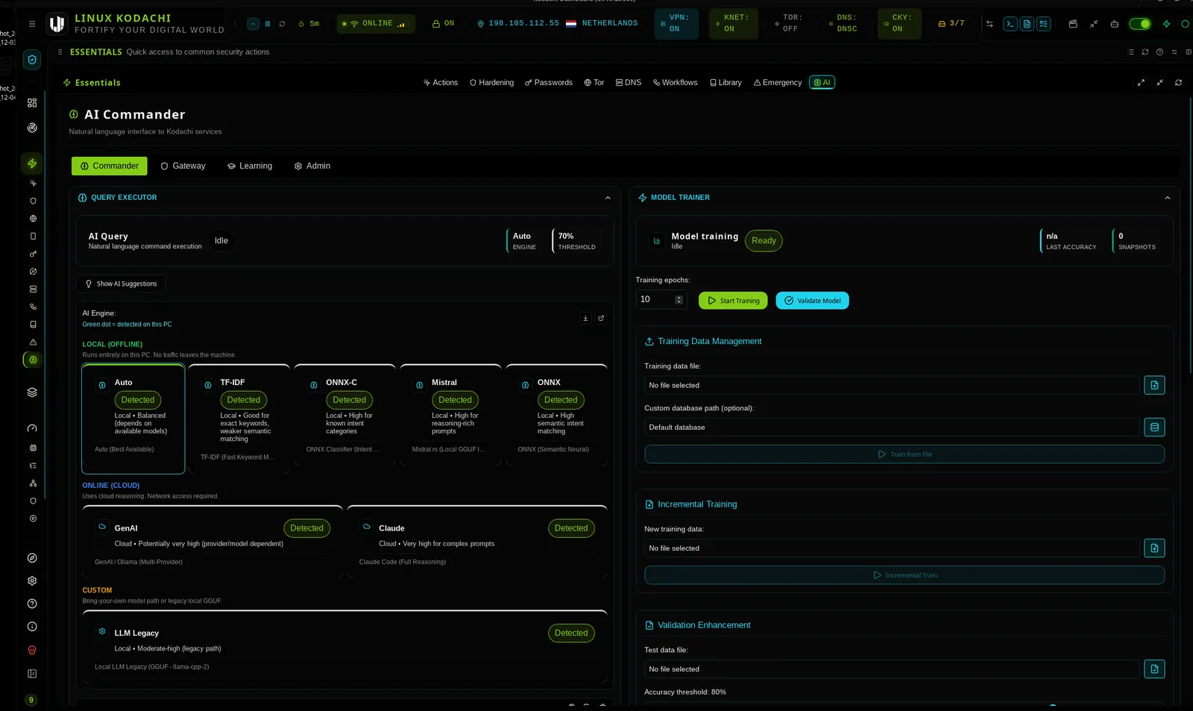The width and height of the screenshot is (1193, 711).
Task: Open the dashboard grid icon in the sidebar
Action: point(32,103)
